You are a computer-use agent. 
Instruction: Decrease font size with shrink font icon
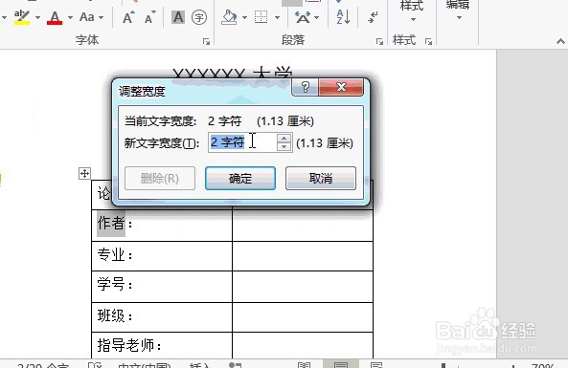pos(150,17)
